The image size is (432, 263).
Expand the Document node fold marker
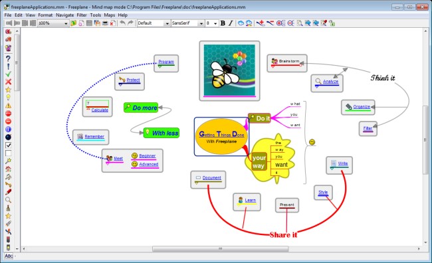coord(197,183)
